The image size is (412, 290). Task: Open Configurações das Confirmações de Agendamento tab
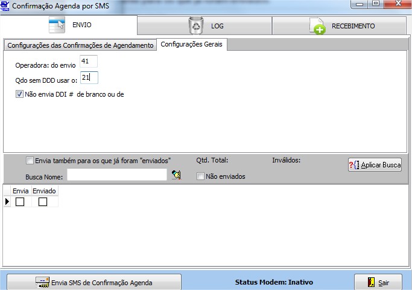(x=80, y=45)
